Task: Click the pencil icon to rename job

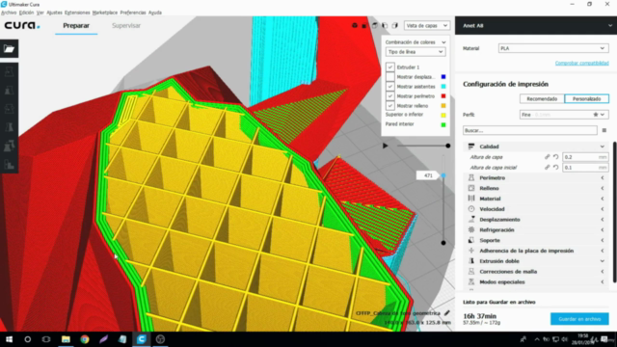Action: point(446,313)
